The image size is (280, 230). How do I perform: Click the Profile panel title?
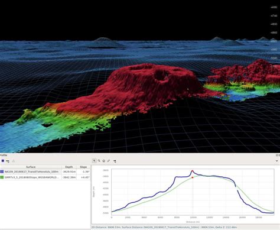[x=4, y=156]
